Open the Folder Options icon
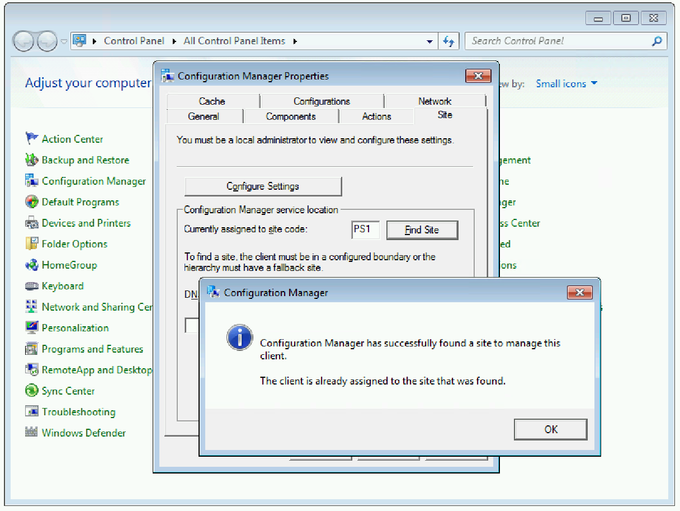Screen dimensions: 680x511 [31, 244]
